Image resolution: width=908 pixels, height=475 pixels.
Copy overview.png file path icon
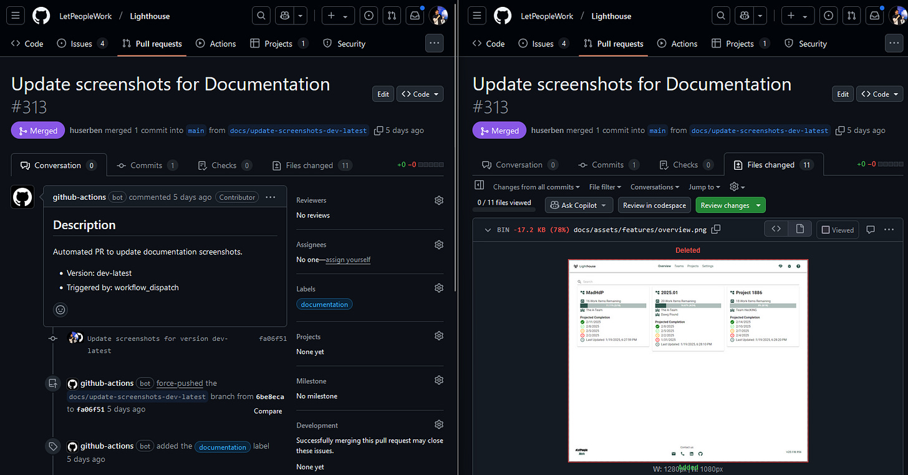716,229
